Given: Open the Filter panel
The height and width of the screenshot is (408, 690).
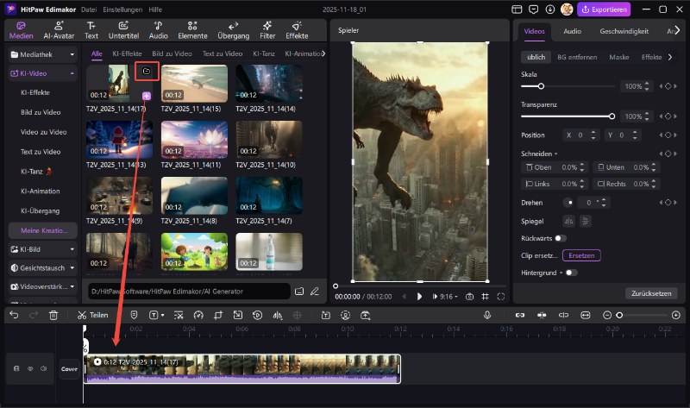Looking at the screenshot, I should 267,30.
